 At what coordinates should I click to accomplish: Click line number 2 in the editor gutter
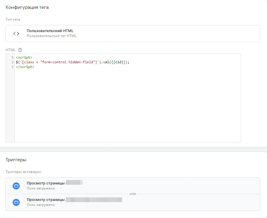[x=12, y=62]
